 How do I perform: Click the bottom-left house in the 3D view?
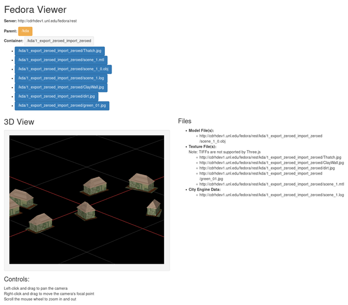pos(40,221)
